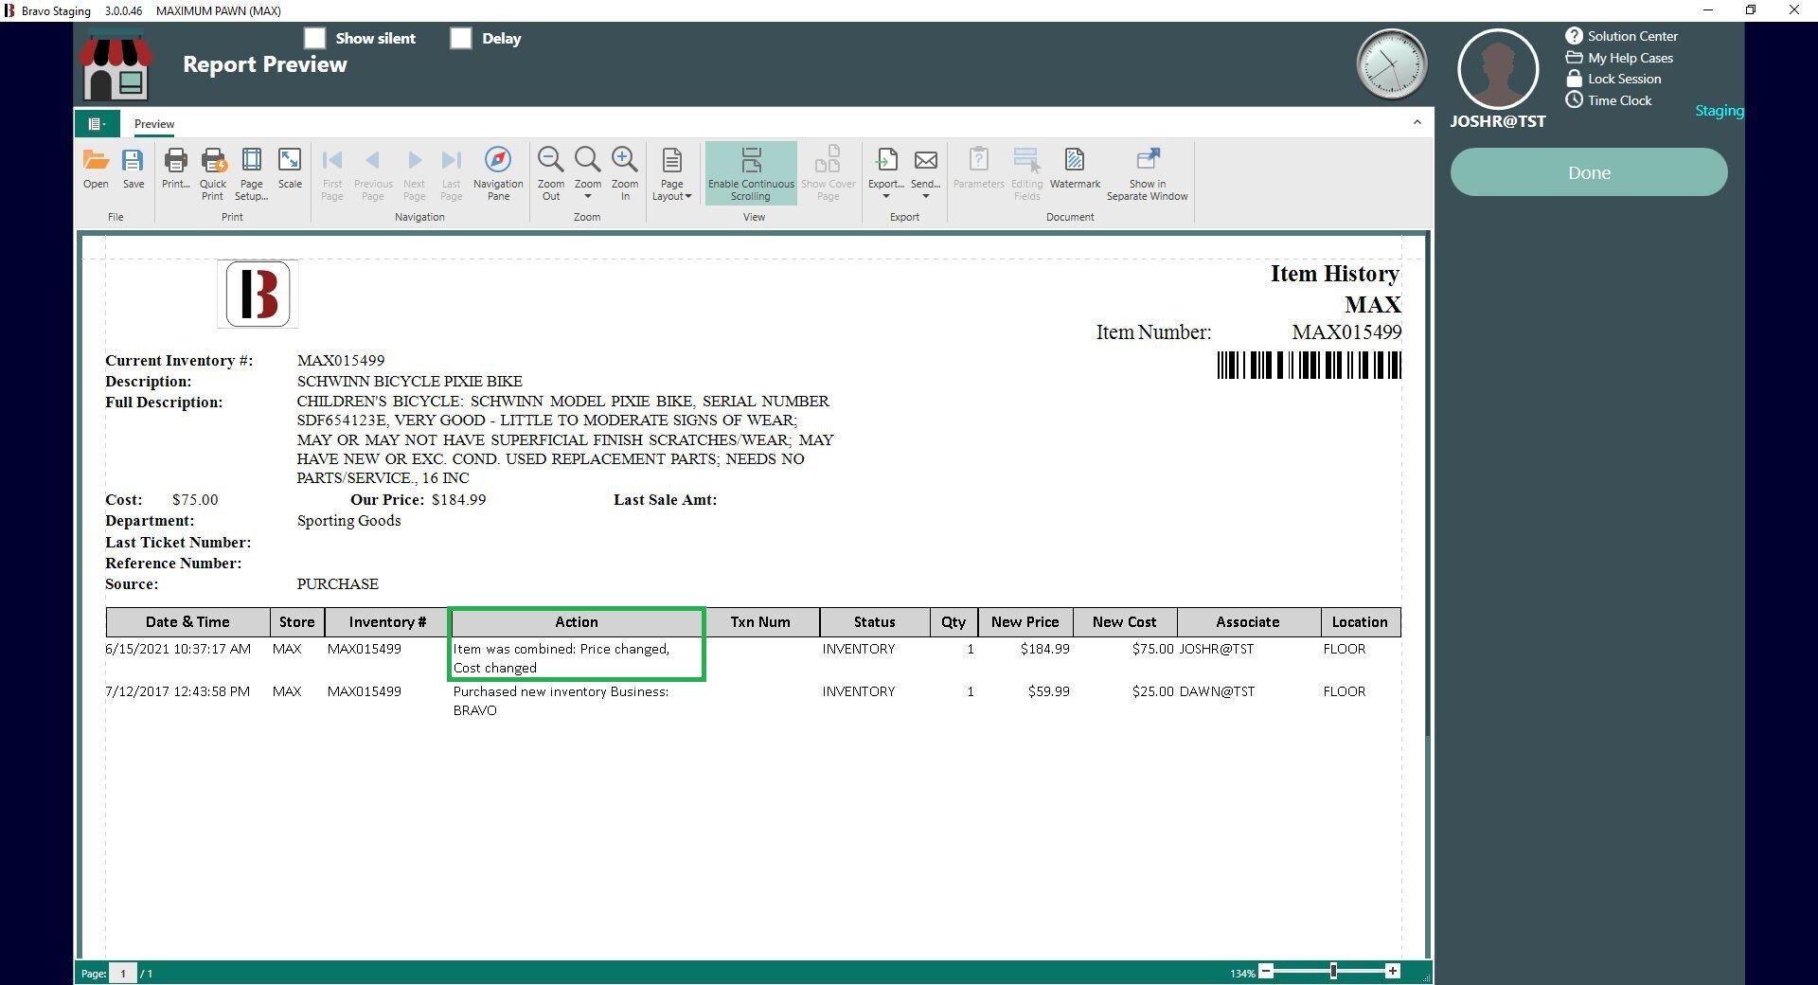This screenshot has width=1818, height=985.
Task: Open the ribbon application menu button
Action: pos(97,124)
